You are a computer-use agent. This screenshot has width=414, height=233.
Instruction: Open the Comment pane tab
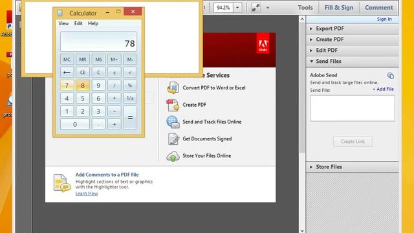tap(379, 8)
